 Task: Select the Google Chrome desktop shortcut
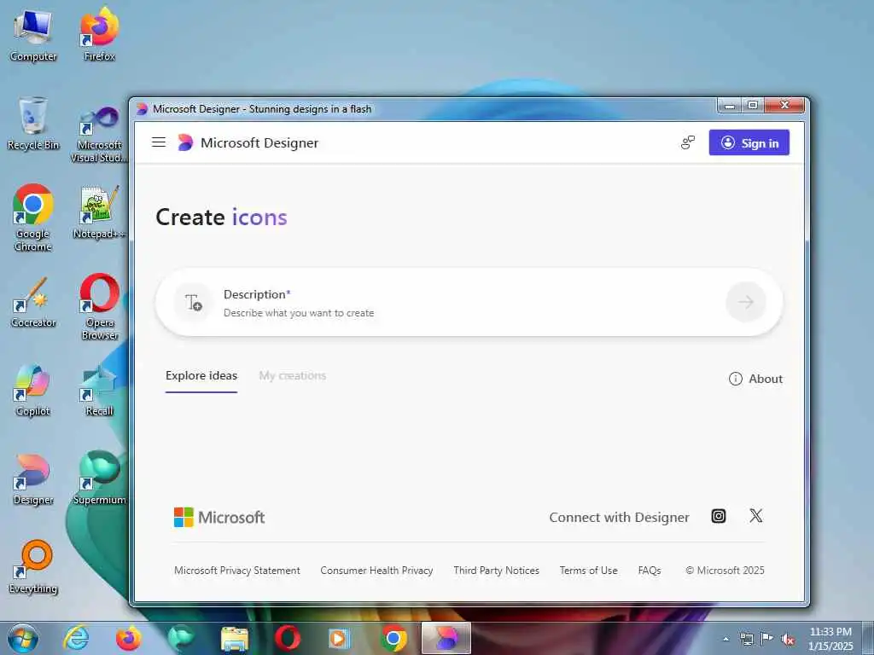[33, 217]
